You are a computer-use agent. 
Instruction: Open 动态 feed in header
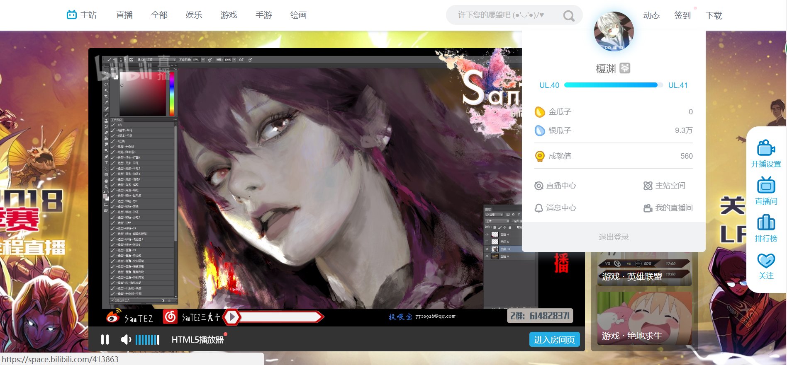point(651,15)
